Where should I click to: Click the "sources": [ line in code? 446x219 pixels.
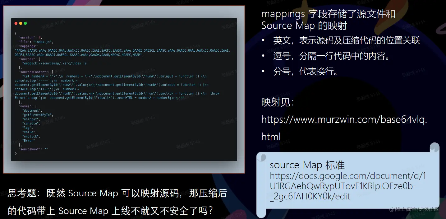coord(29,59)
